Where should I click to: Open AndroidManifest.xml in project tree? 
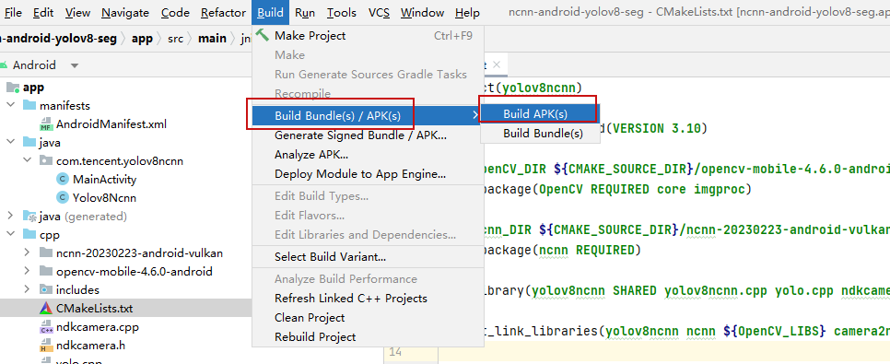[111, 123]
